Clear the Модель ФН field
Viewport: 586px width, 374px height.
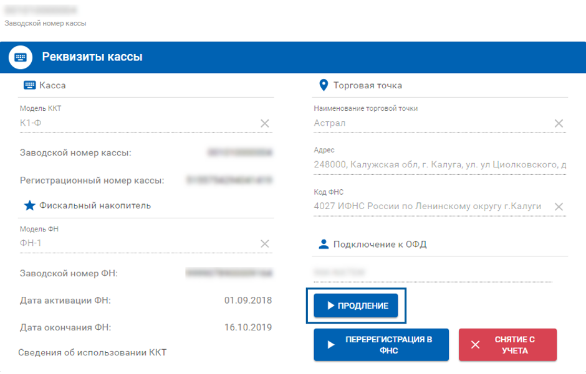264,244
